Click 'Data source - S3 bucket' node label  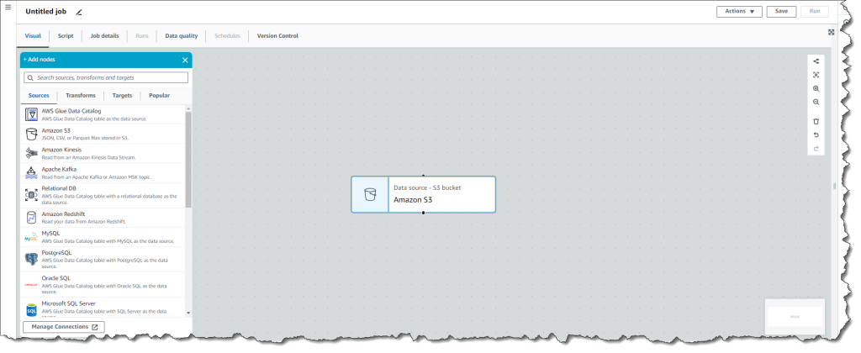[x=427, y=187]
